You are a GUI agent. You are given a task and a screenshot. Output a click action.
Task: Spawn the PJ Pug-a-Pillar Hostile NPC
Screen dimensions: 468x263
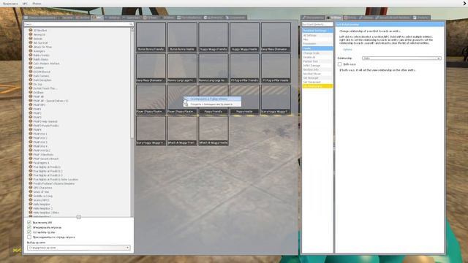coord(276,69)
